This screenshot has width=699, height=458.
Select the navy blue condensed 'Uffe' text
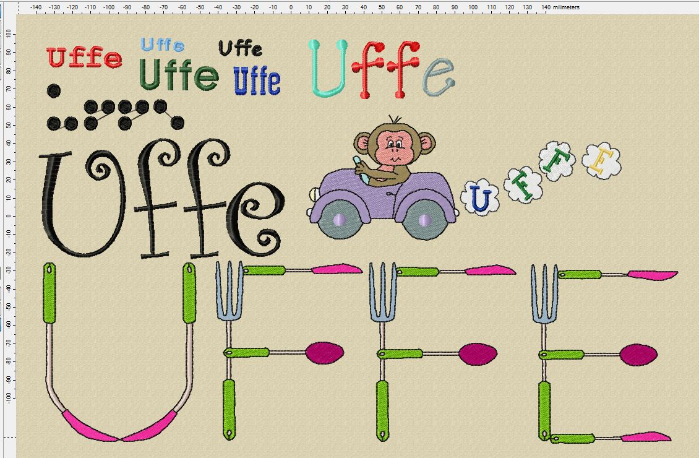coord(257,81)
